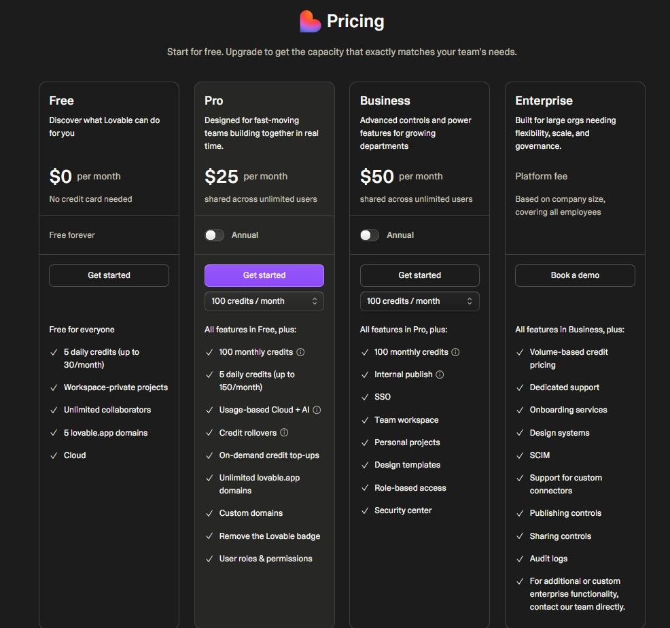The height and width of the screenshot is (628, 670).
Task: Click purple Get started button for Pro
Action: (264, 276)
